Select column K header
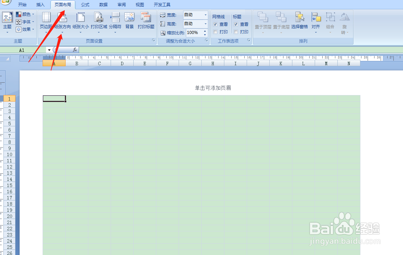 click(x=281, y=63)
